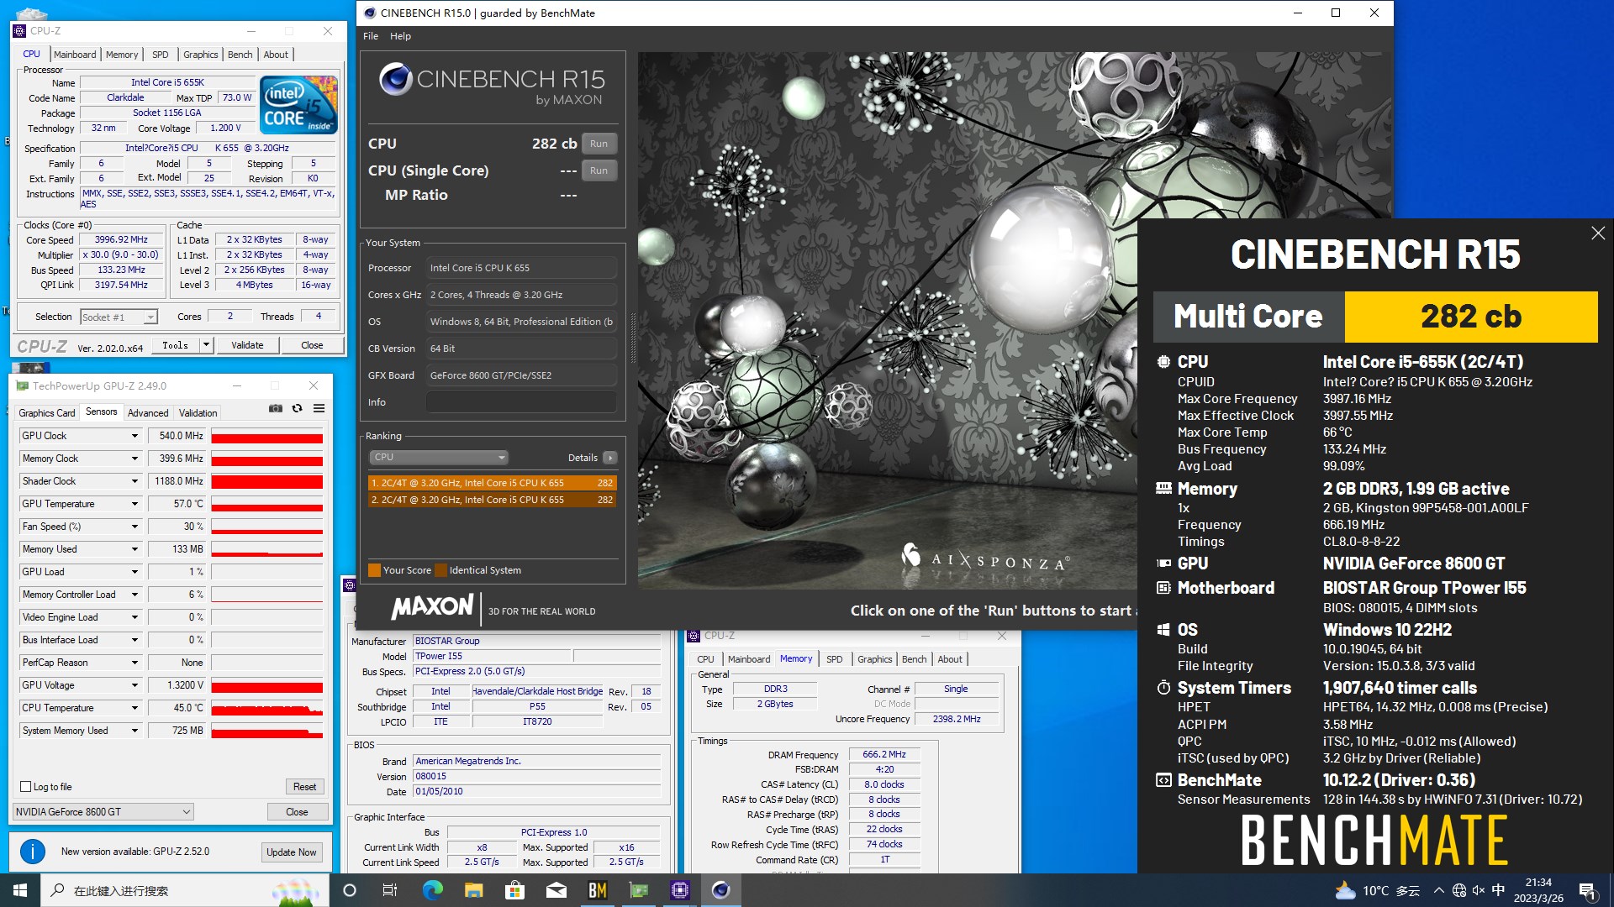Select the About tab in top CPU-Z

276,55
